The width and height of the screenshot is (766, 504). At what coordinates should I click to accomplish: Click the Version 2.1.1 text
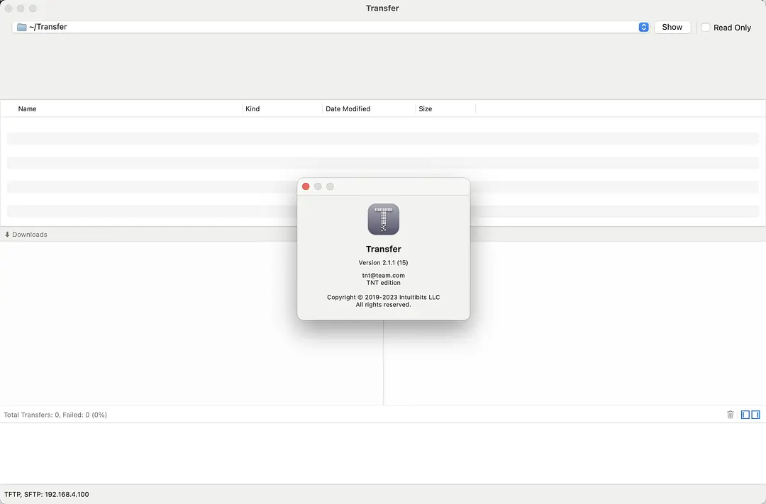(x=383, y=262)
